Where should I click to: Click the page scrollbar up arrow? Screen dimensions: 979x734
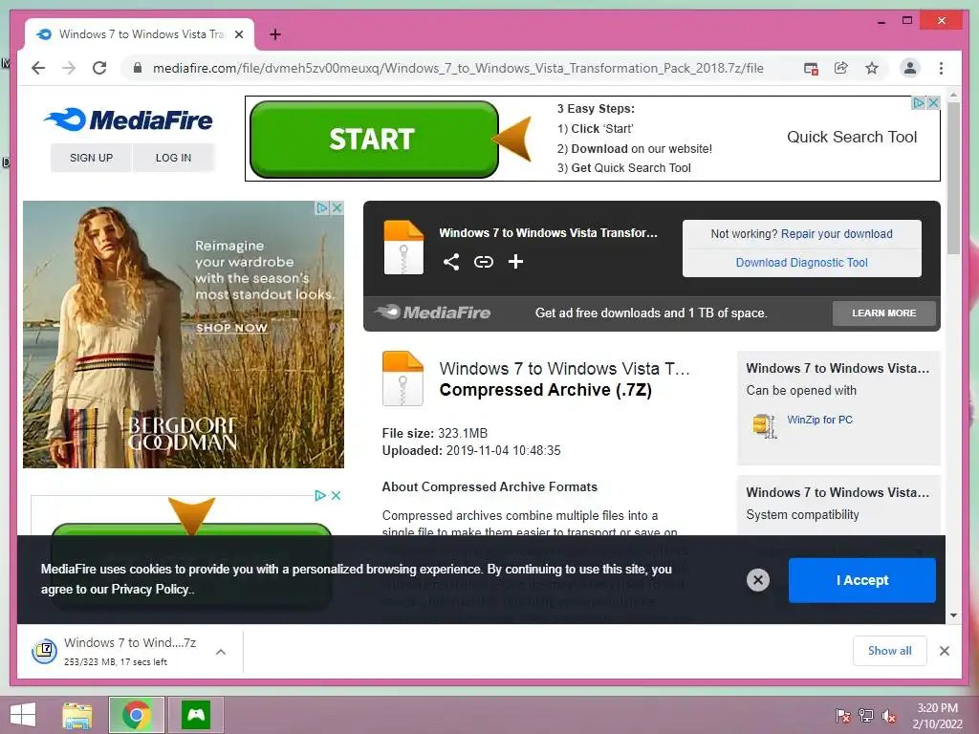point(953,95)
